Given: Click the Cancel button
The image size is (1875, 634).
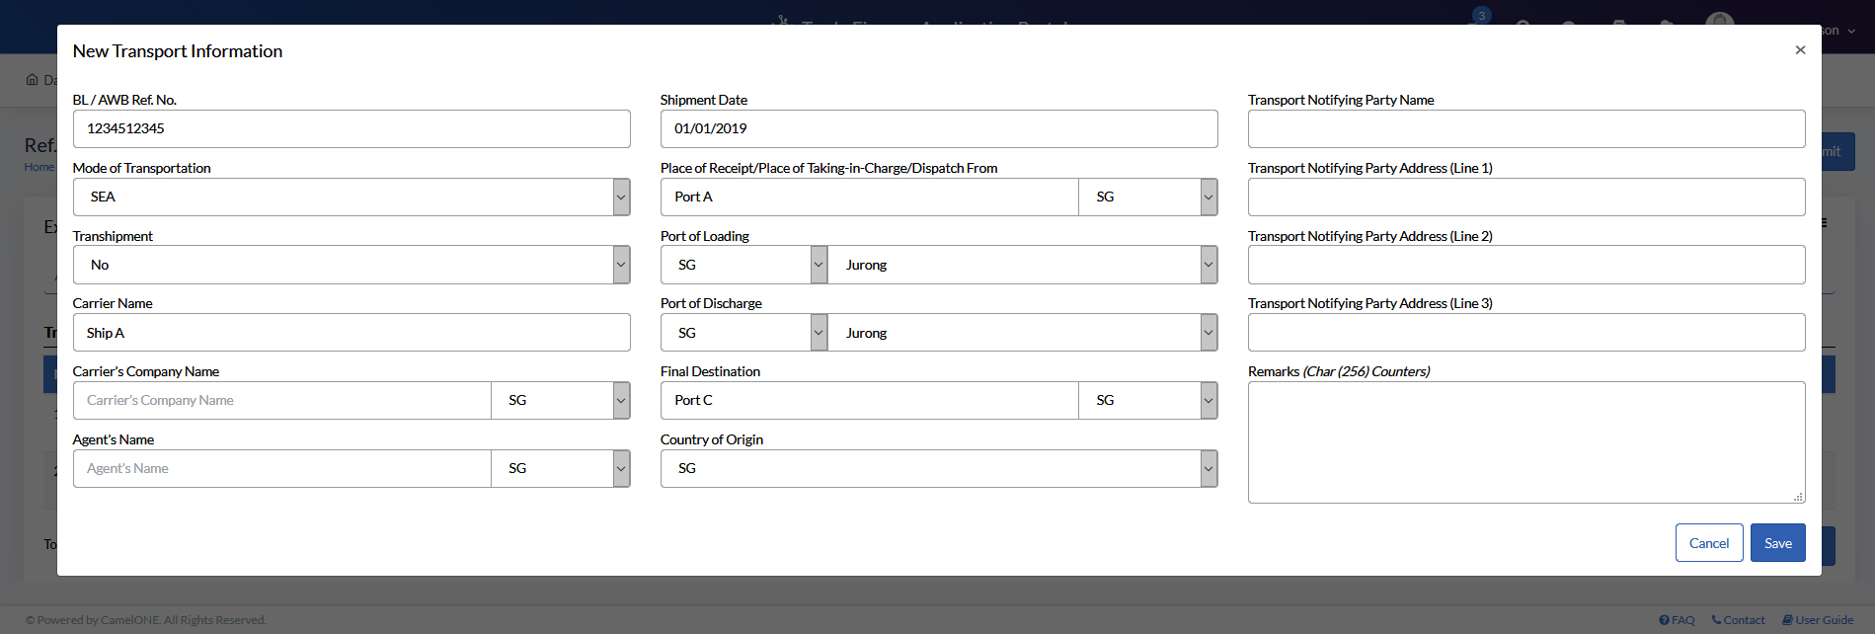Looking at the screenshot, I should 1708,543.
